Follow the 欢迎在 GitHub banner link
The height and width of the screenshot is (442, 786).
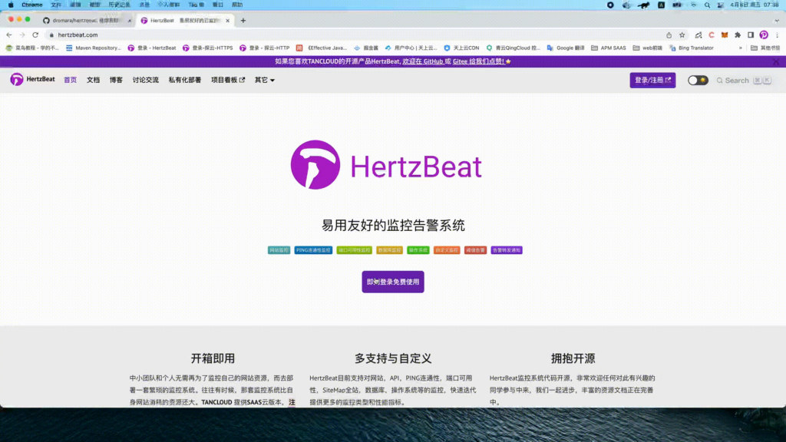pyautogui.click(x=423, y=61)
